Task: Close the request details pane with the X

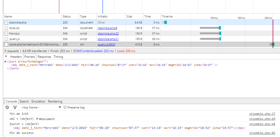Action: click(x=6, y=56)
